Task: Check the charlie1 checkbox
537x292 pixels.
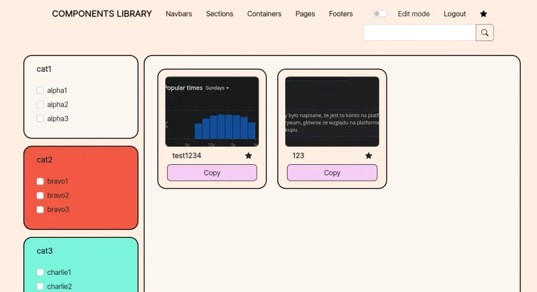Action: [40, 272]
